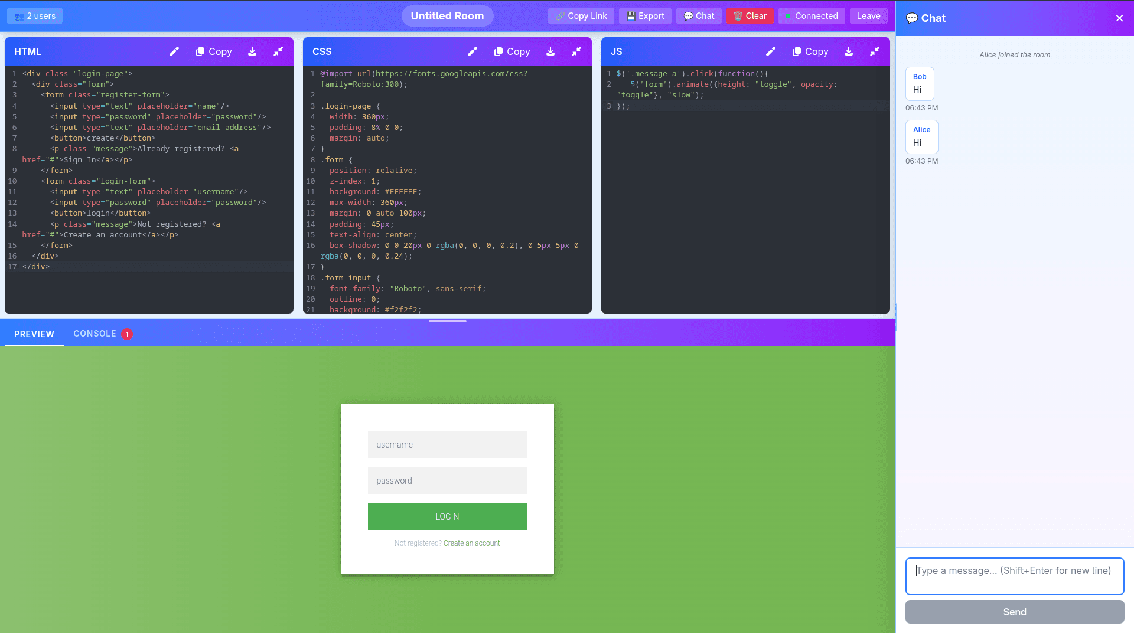Focus the chat message input box
Screen dimensions: 1134x633
point(1015,576)
